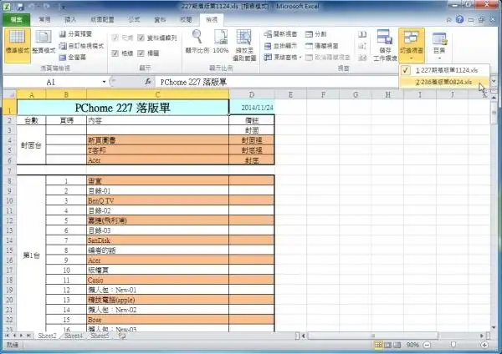Click the horizontal scrollbar thumb
Screen dimensions: 502x354
pyautogui.click(x=372, y=336)
